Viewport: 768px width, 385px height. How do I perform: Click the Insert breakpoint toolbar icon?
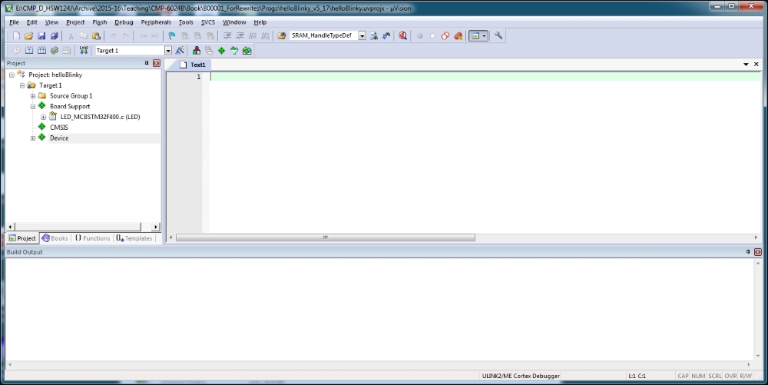pyautogui.click(x=420, y=36)
